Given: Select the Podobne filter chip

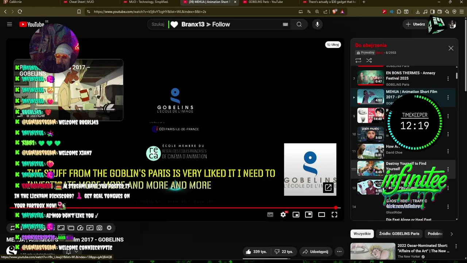Looking at the screenshot, I should [435, 234].
